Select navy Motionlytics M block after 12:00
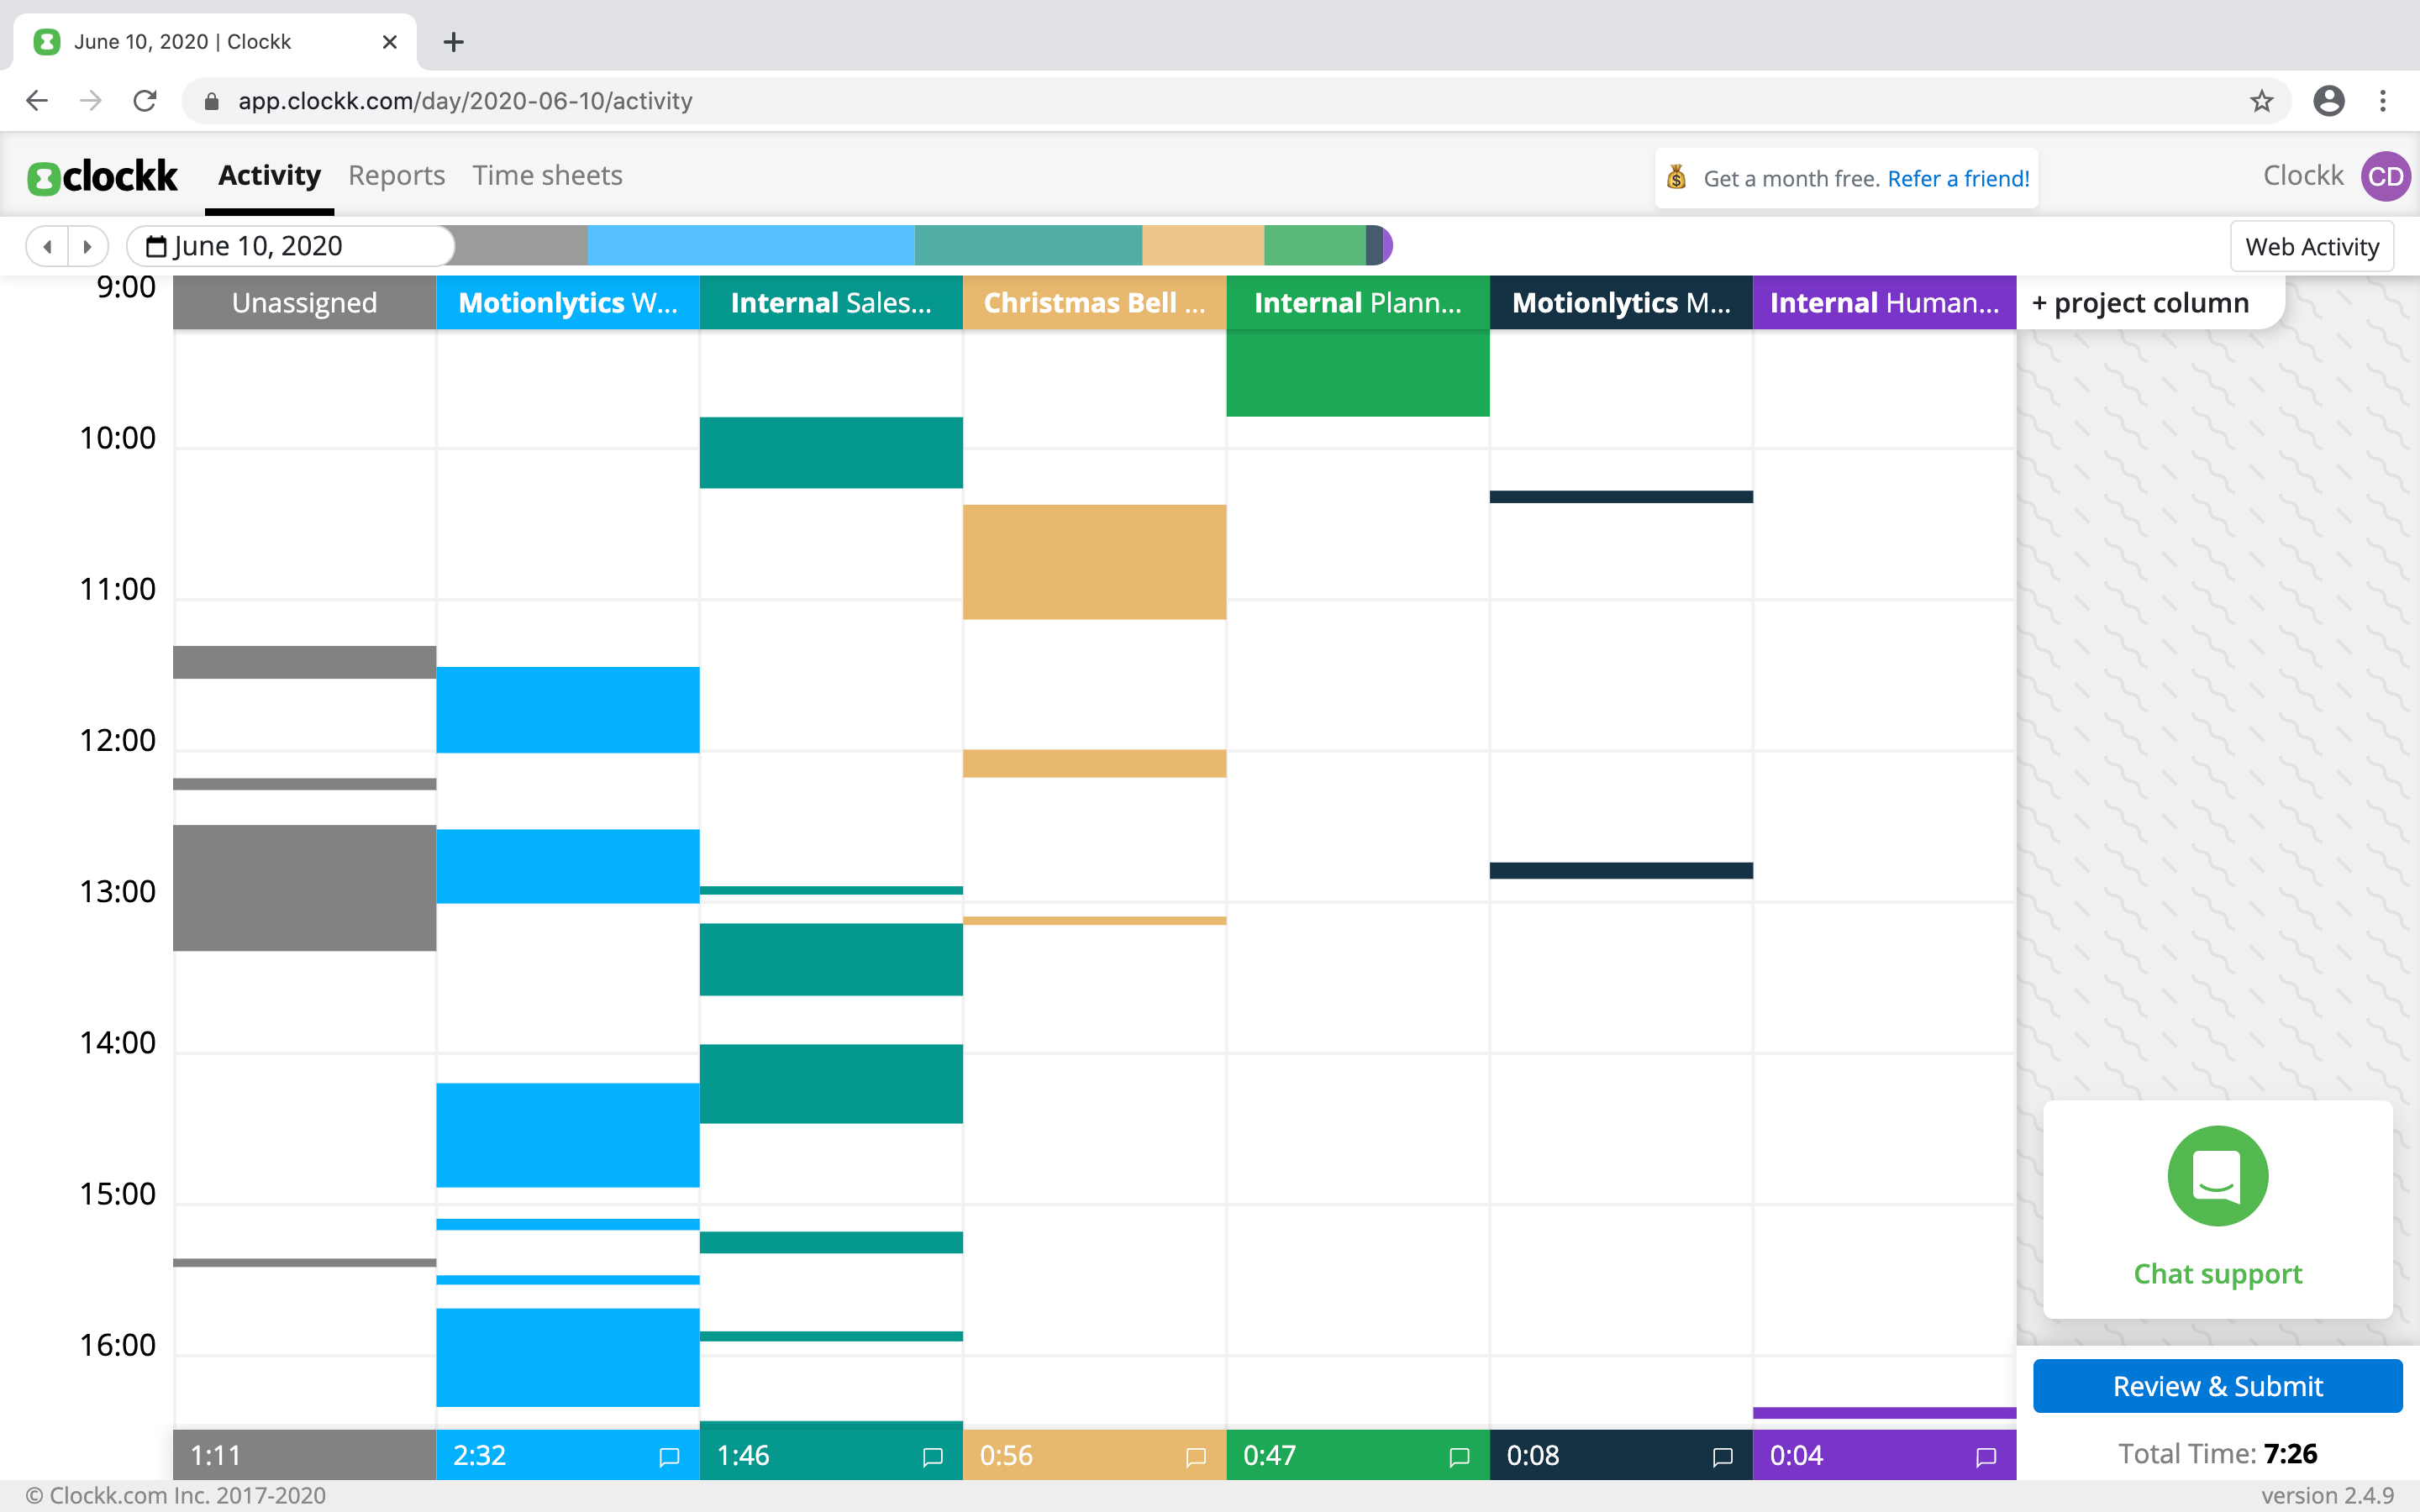2420x1512 pixels. [1621, 871]
